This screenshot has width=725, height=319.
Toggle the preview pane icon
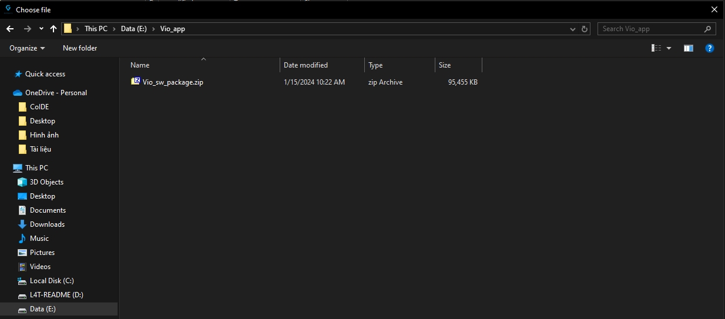pyautogui.click(x=689, y=48)
